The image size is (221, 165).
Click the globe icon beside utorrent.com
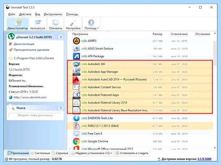click(x=10, y=97)
